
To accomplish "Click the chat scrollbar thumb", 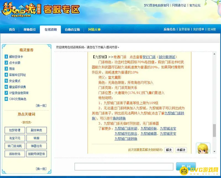I will [214, 131].
